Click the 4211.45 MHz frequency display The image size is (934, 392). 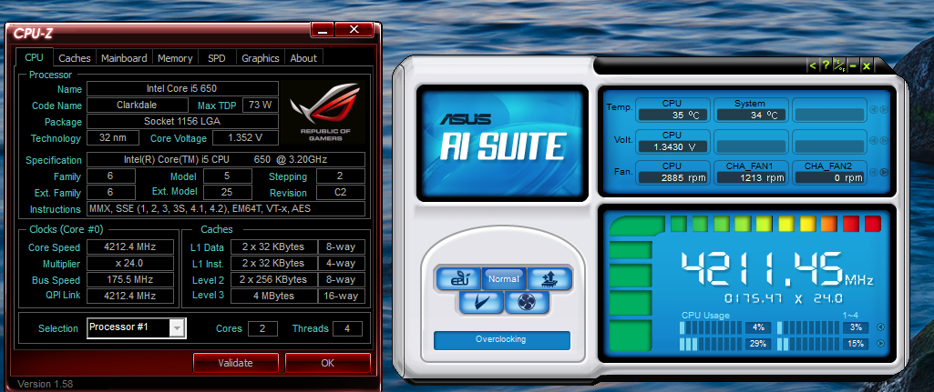(x=776, y=269)
